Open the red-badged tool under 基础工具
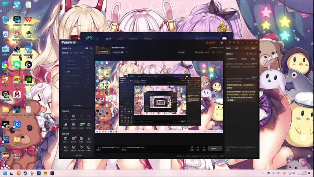This screenshot has height=177, width=314. 73,138
